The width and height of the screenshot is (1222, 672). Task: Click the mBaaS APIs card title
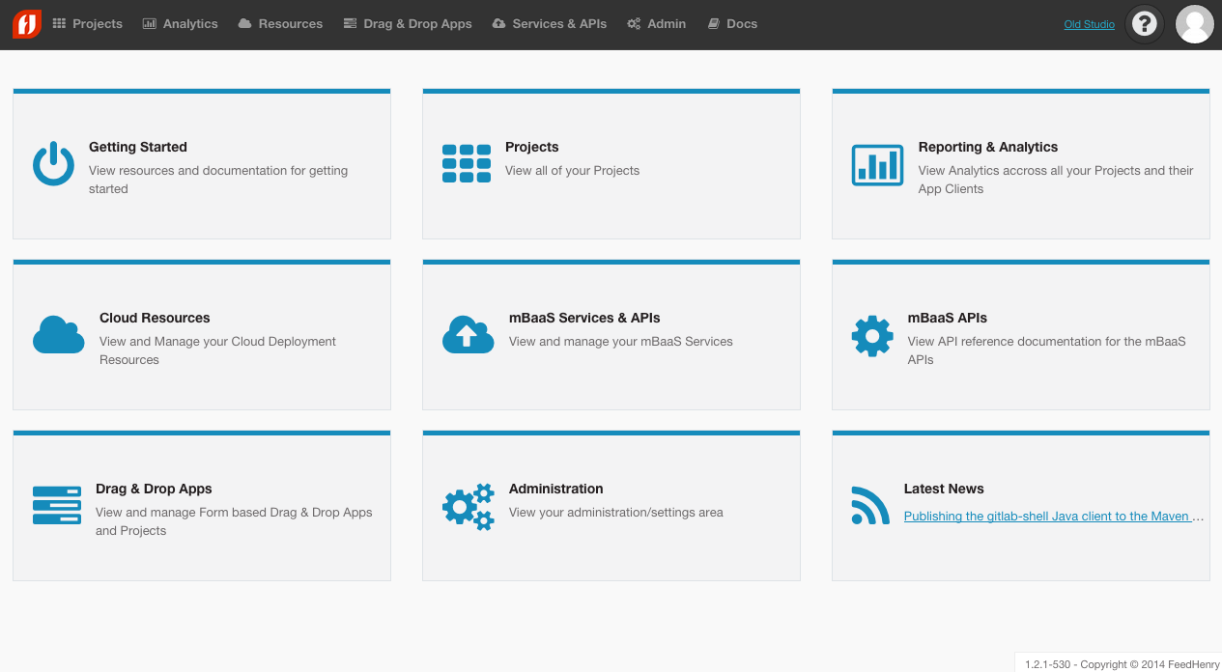tap(948, 318)
